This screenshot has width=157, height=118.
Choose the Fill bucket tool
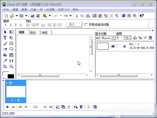5,55
